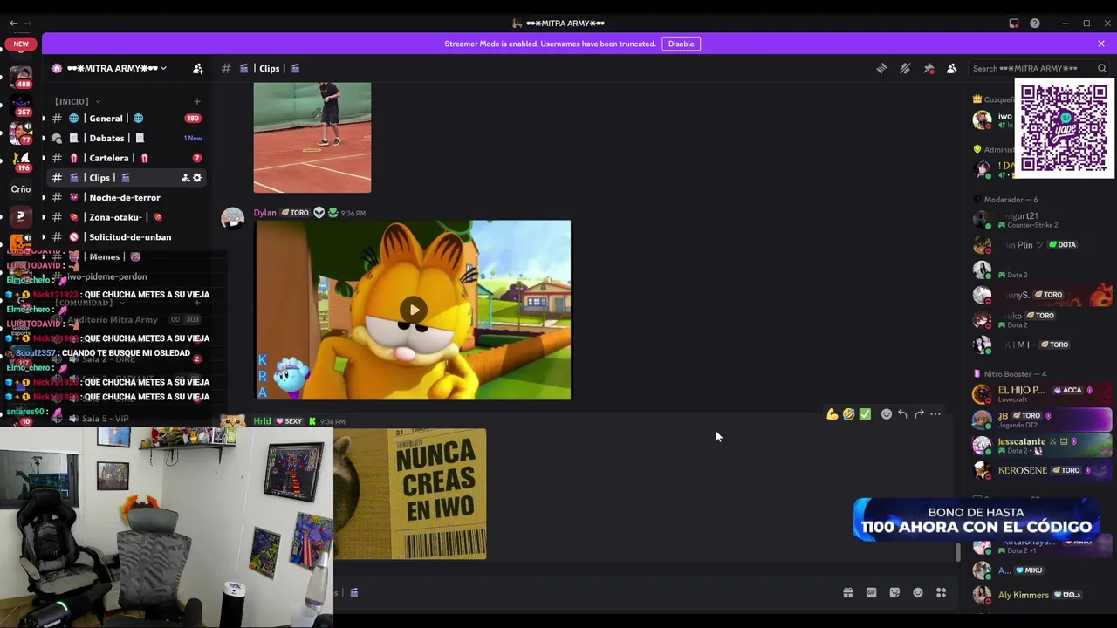Open member JB with TORO tag

[x=1043, y=420]
